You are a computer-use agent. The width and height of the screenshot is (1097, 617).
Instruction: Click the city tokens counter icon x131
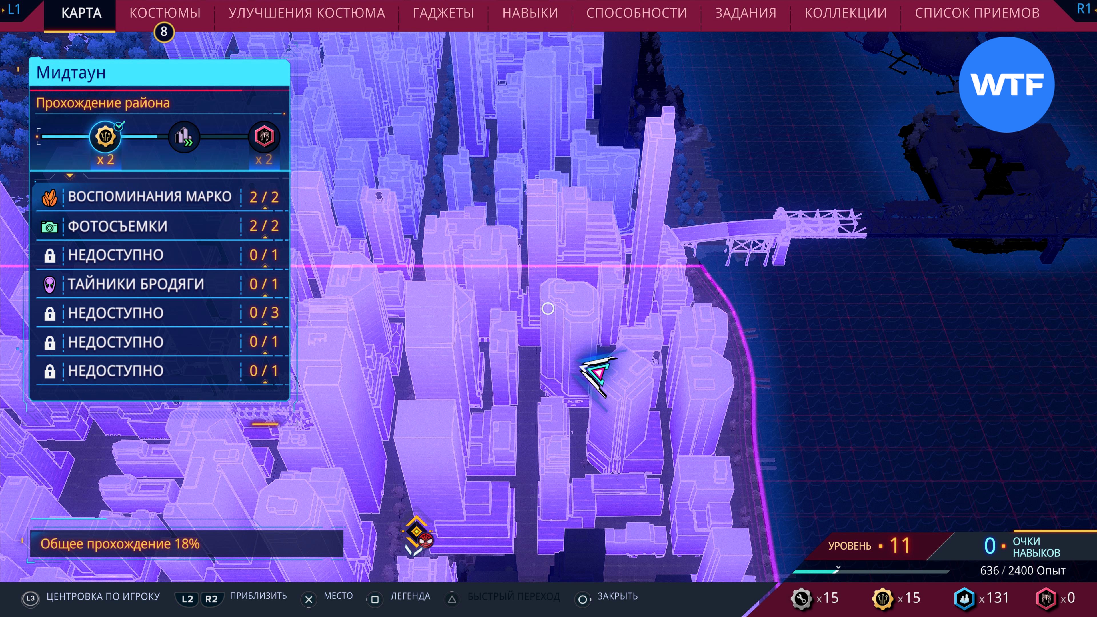[x=964, y=598]
